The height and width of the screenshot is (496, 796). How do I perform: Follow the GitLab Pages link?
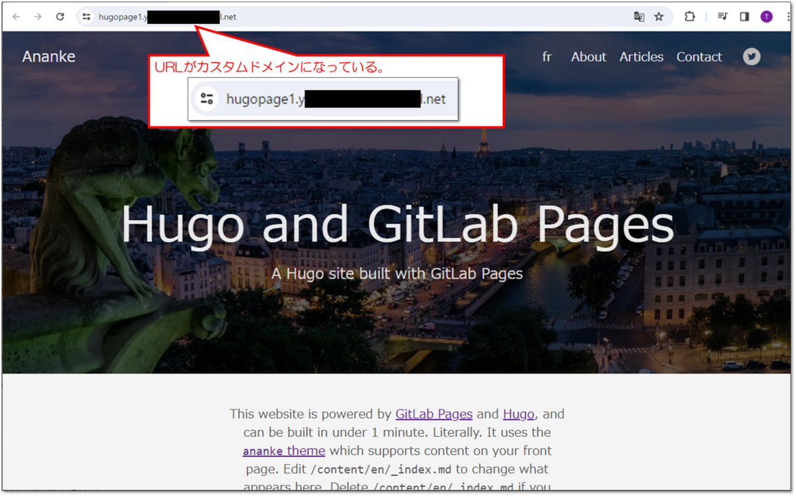(434, 414)
